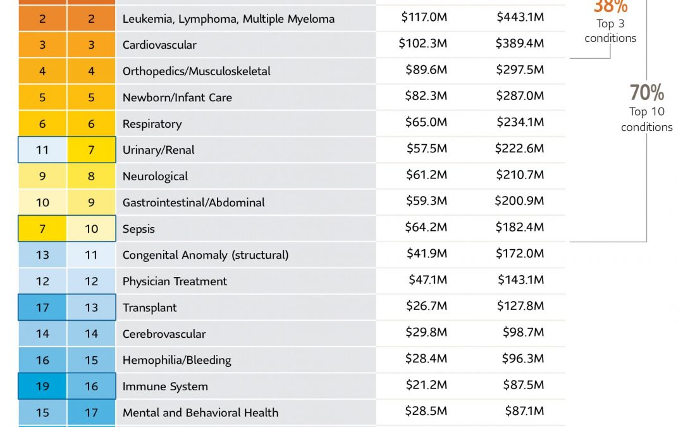
Task: Select the Cardiovascular condition row label
Action: pyautogui.click(x=159, y=45)
